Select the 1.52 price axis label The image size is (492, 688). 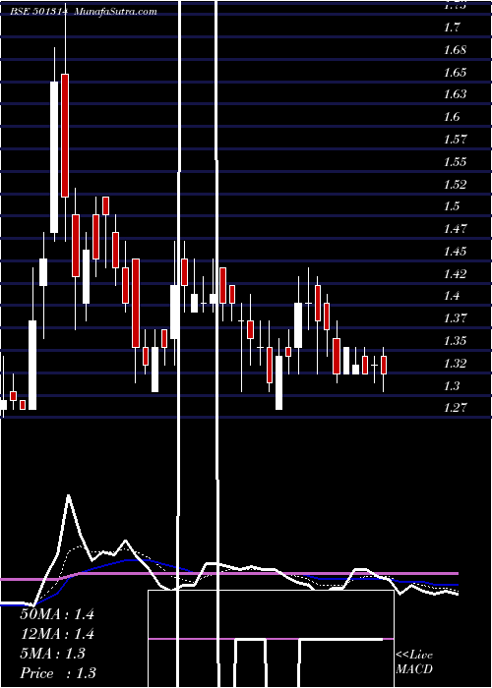tap(455, 185)
